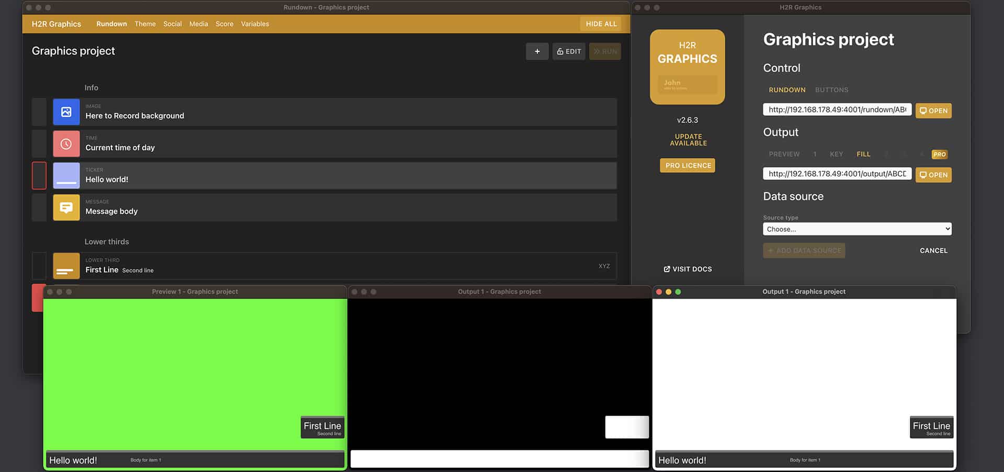Select the BUTTONS control tab
This screenshot has height=472, width=1004.
click(x=831, y=90)
